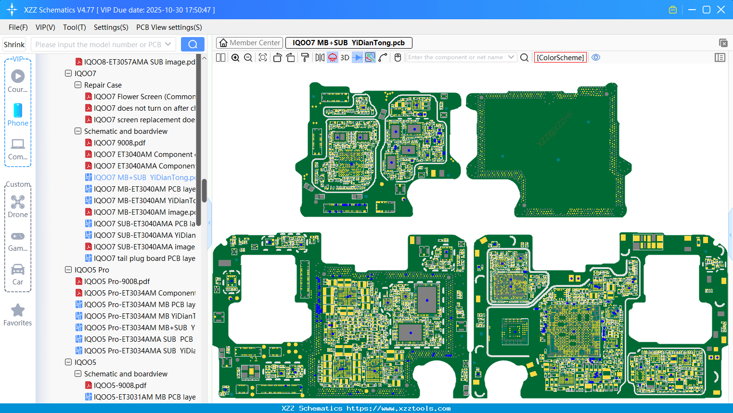Collapse IQOO5 Schematic and boardview folder
This screenshot has height=413, width=733.
78,374
